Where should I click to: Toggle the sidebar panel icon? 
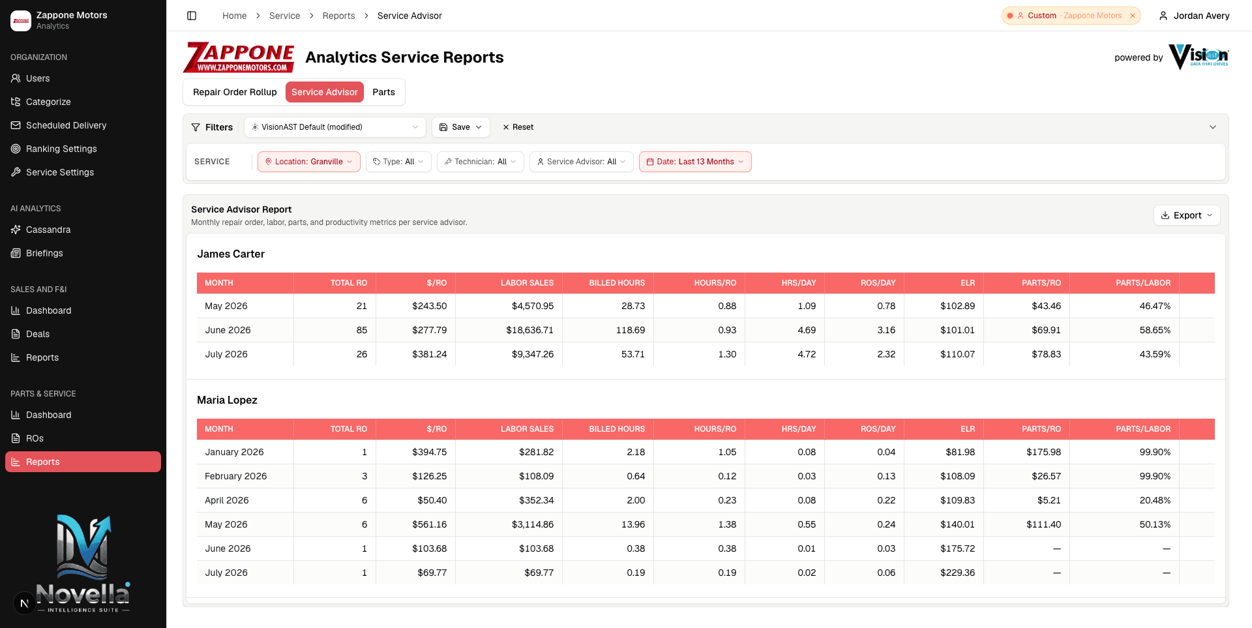coord(192,16)
